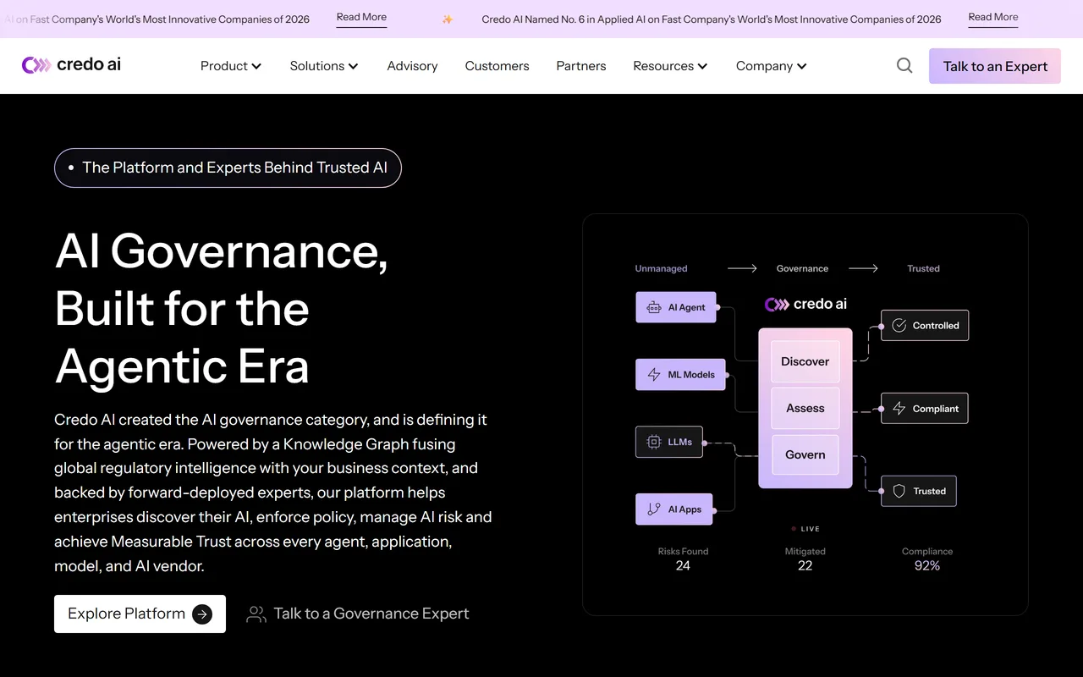Click the ML Models lightning icon
This screenshot has height=677, width=1083.
pyautogui.click(x=654, y=375)
